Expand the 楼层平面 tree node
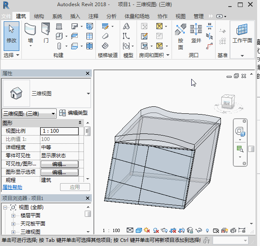Viewport: 260px width, 246px height. 13,216
